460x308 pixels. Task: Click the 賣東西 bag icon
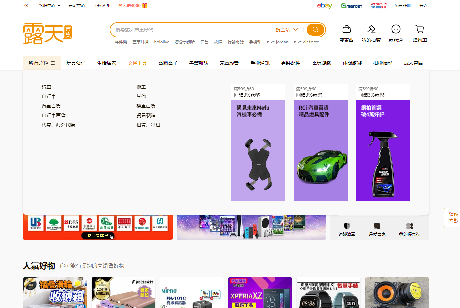click(x=346, y=29)
